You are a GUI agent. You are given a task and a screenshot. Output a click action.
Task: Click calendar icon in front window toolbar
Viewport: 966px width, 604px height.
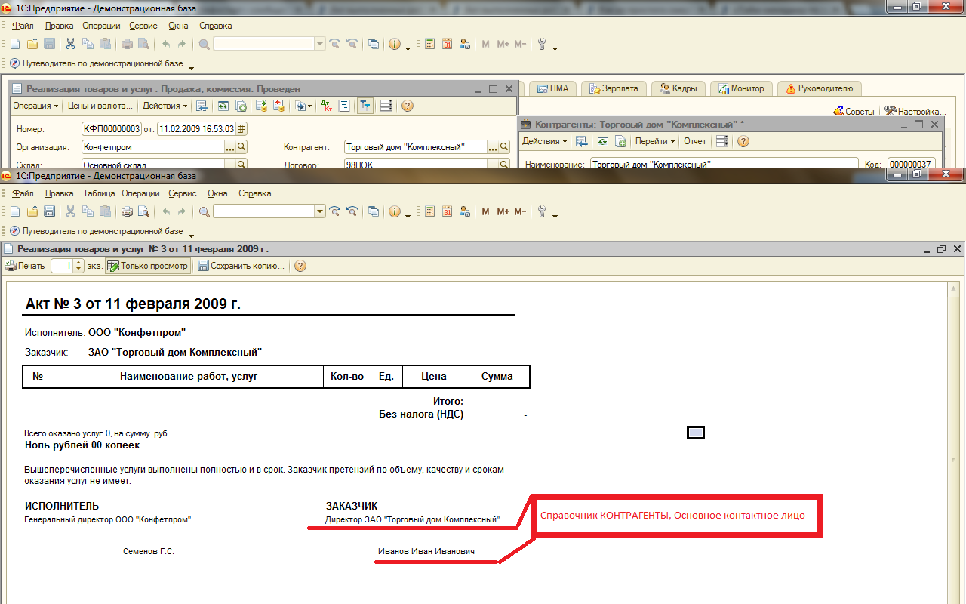447,211
